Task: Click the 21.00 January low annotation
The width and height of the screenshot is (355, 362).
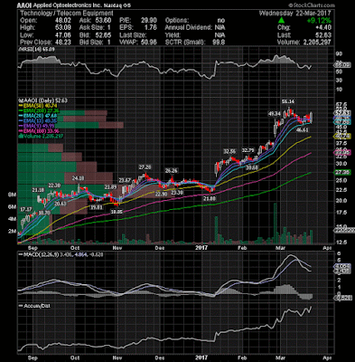Action: pyautogui.click(x=210, y=199)
